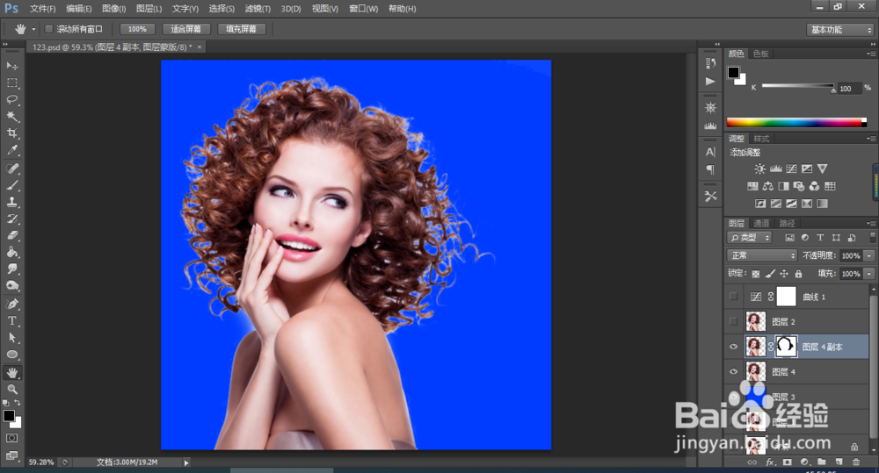
Task: Switch to the 色板 tab
Action: (760, 54)
